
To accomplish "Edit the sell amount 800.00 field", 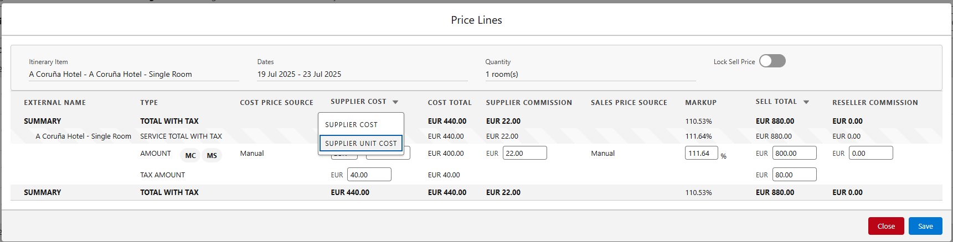I will tap(794, 154).
